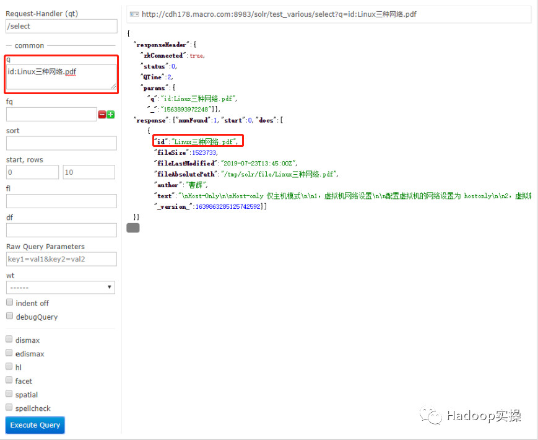Focus the Request-Handler /select field
The height and width of the screenshot is (440, 538).
pos(61,26)
